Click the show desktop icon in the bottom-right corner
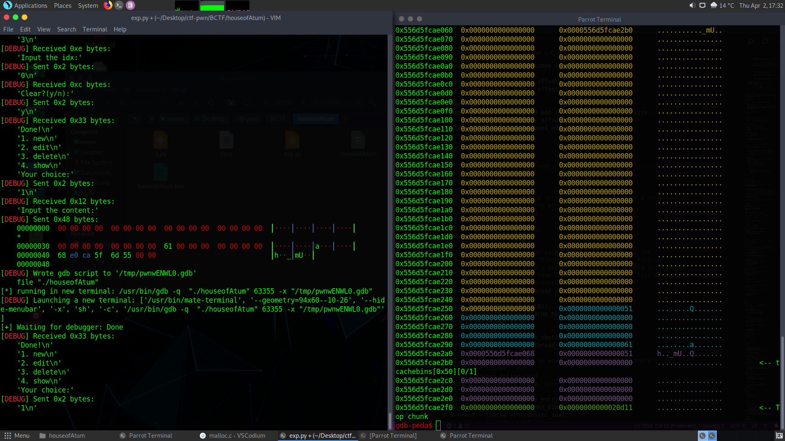 pos(779,436)
